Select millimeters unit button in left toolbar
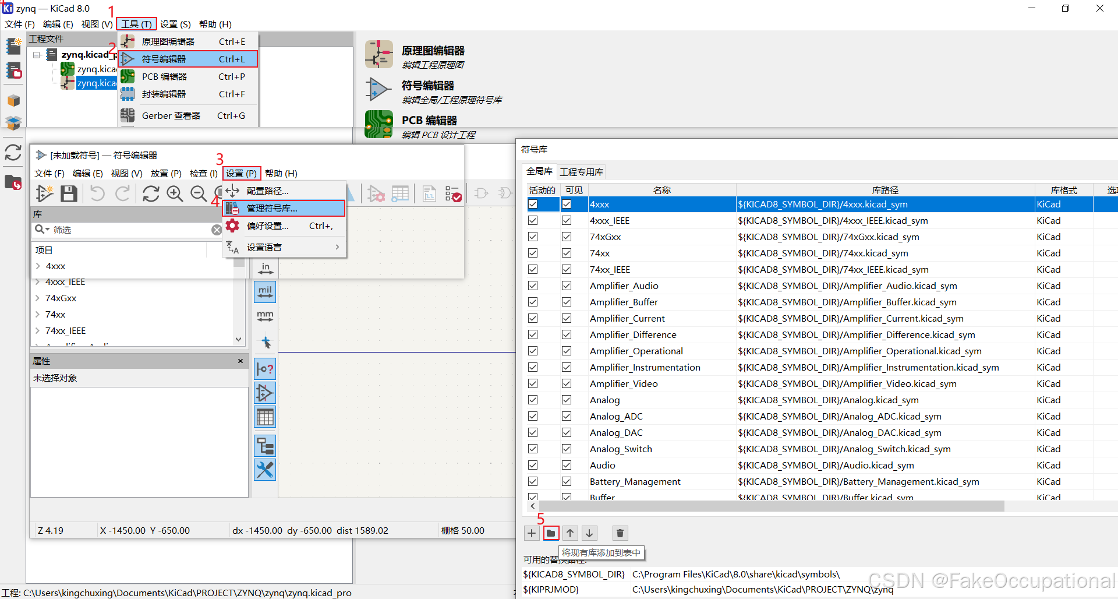 (265, 316)
